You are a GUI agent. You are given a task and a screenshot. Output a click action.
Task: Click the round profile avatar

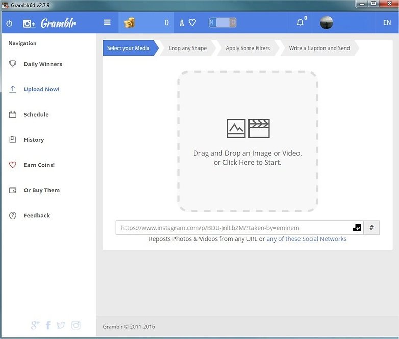[326, 22]
